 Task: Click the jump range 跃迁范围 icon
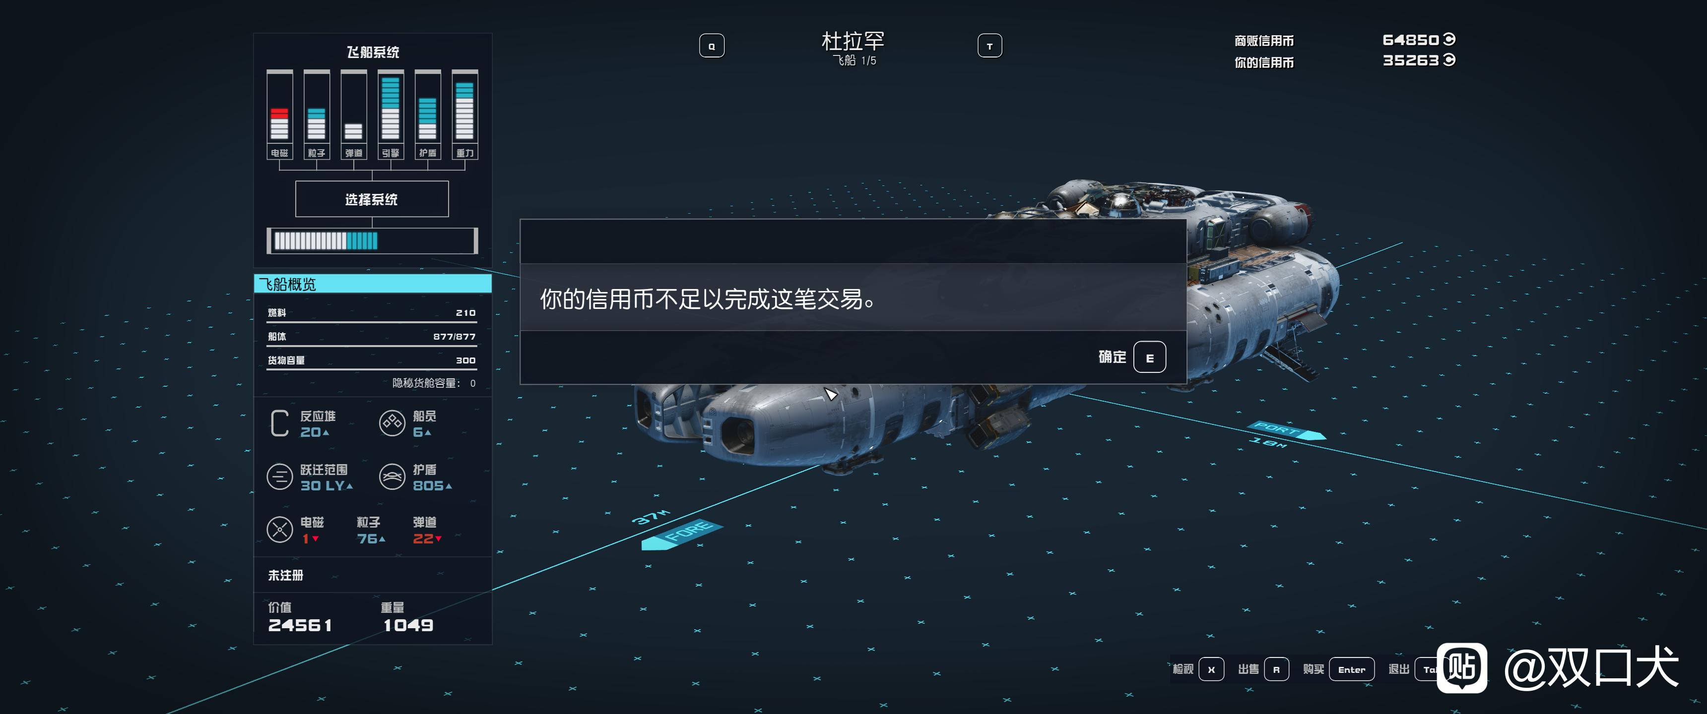click(x=280, y=477)
